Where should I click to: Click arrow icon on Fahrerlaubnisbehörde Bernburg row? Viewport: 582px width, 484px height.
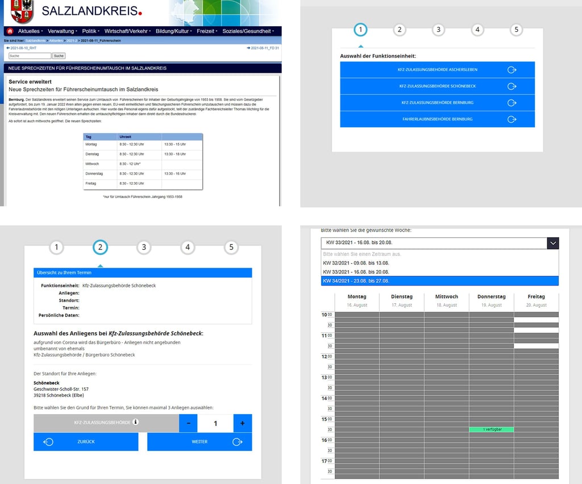point(512,119)
